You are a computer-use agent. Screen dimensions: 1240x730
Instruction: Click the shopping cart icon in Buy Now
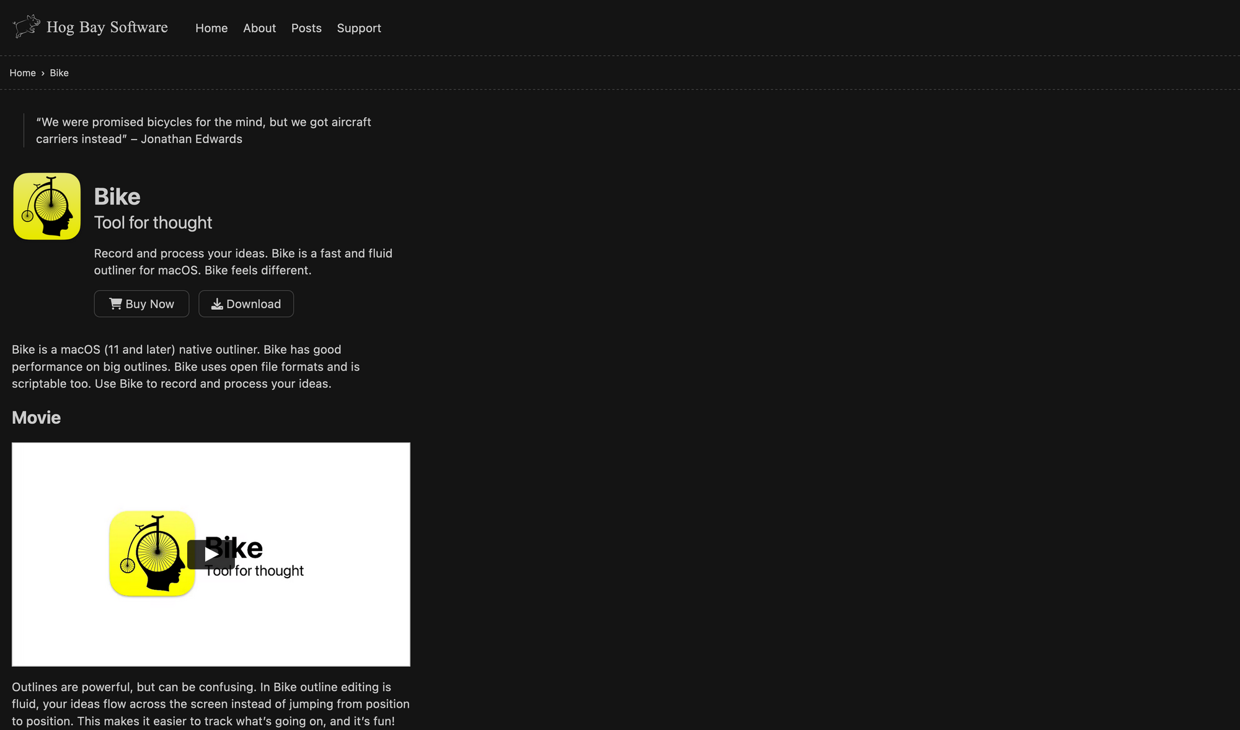pos(115,304)
